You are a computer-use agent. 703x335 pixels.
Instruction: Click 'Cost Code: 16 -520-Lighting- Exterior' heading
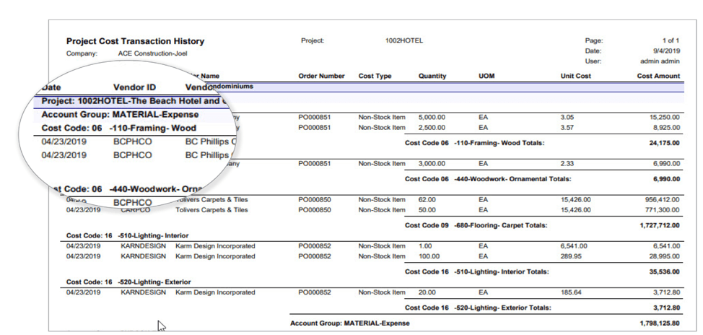click(128, 282)
